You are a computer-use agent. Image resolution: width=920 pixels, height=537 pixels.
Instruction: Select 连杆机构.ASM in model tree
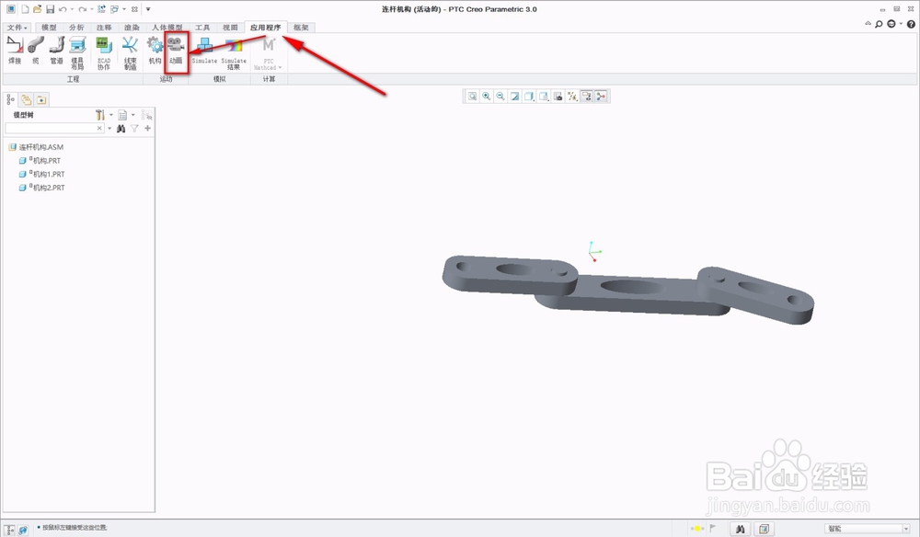pos(37,147)
